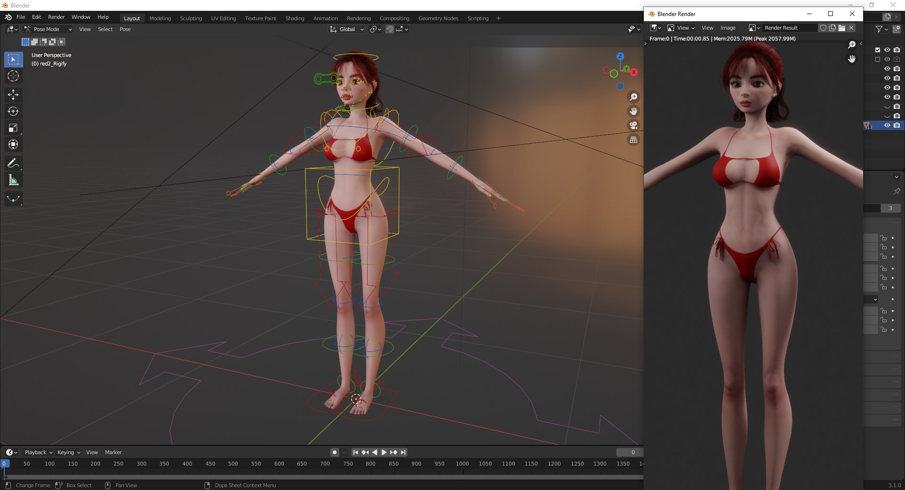The height and width of the screenshot is (490, 905).
Task: Click the current frame number field
Action: point(630,452)
